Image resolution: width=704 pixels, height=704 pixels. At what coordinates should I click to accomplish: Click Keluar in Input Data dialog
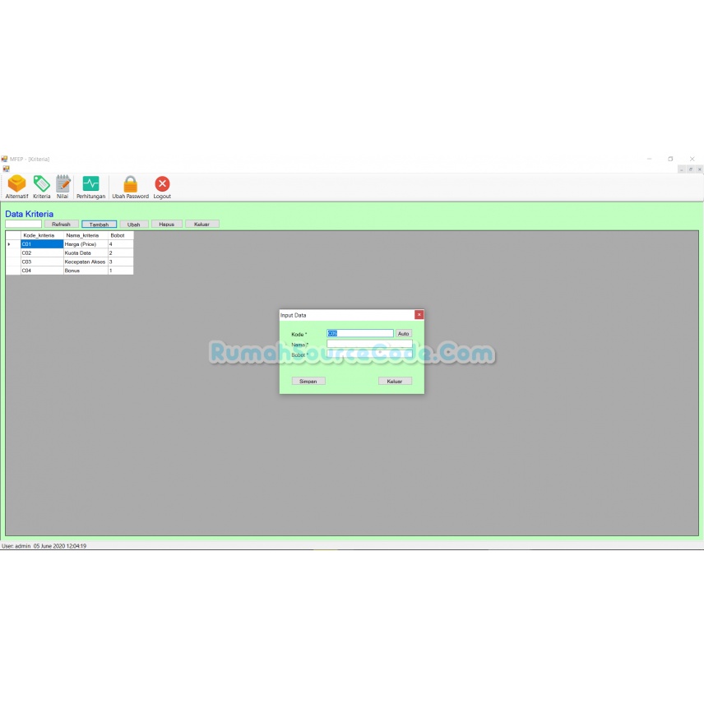pyautogui.click(x=395, y=381)
